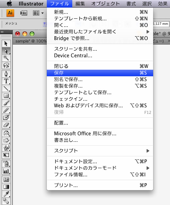Viewport: 170px width, 205px height.
Task: Choose 書き出し... menu item
Action: point(100,140)
